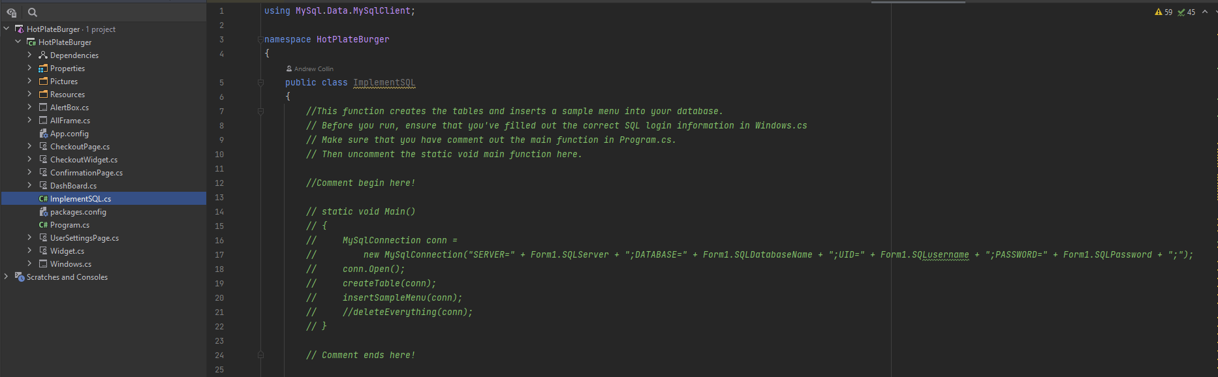Viewport: 1218px width, 377px height.
Task: Click the yellow warnings indicator showing 59
Action: pos(1163,12)
